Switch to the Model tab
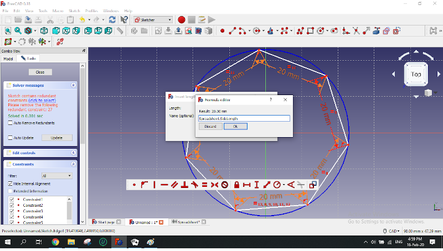This screenshot has height=251, width=443. [8, 59]
